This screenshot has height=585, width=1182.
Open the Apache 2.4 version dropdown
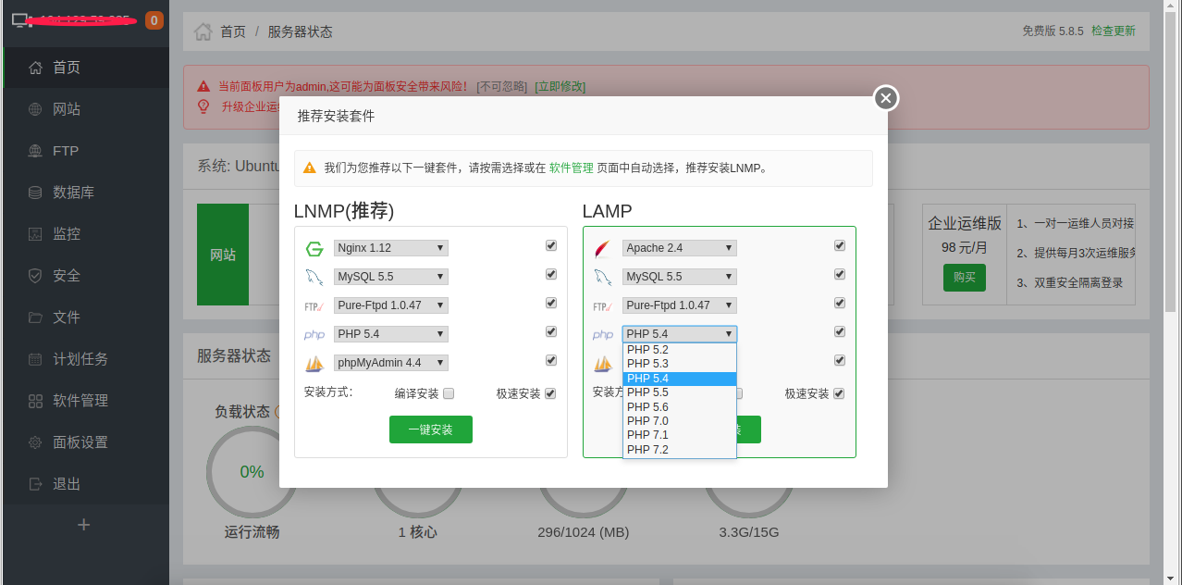[x=680, y=248]
